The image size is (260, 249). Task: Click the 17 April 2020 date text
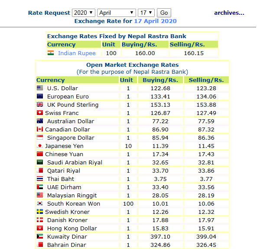[x=155, y=21]
